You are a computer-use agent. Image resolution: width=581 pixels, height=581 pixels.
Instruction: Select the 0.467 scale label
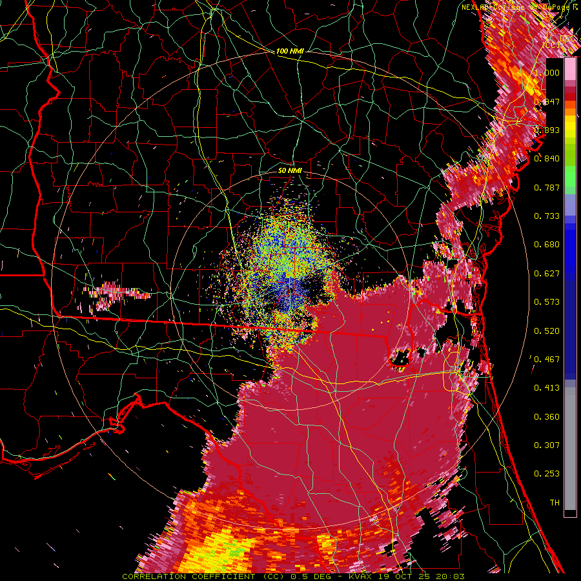click(x=547, y=360)
